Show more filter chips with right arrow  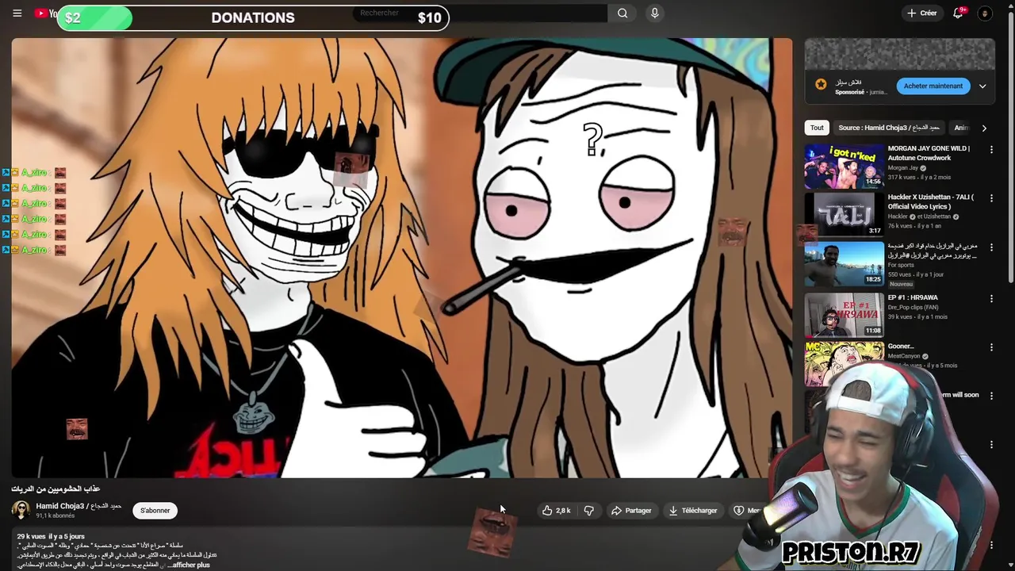click(x=984, y=128)
